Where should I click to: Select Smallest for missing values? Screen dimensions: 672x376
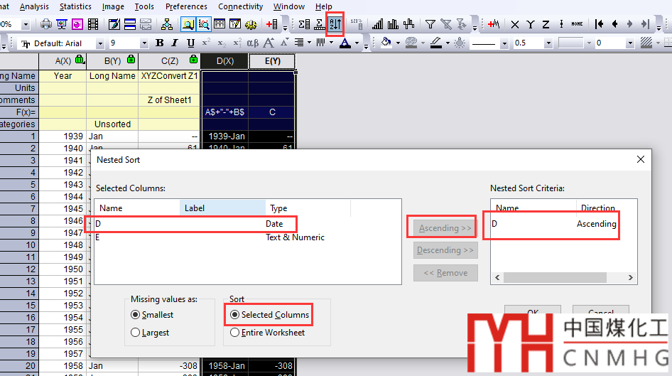136,314
